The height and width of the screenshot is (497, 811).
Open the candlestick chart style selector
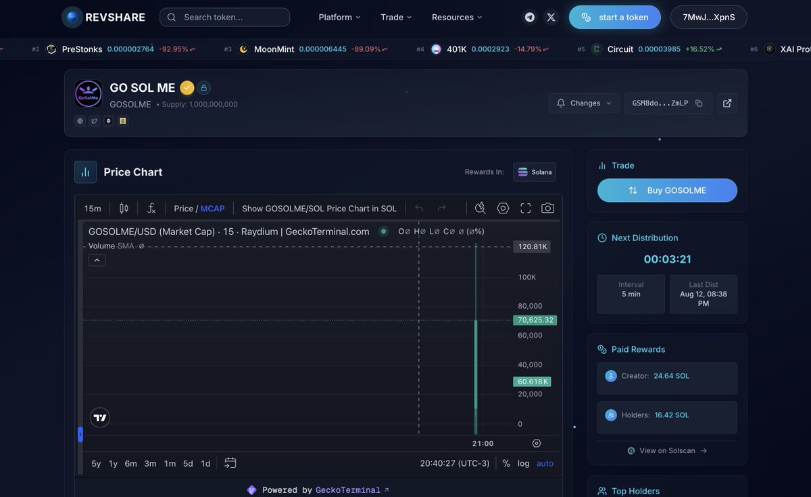(x=124, y=208)
